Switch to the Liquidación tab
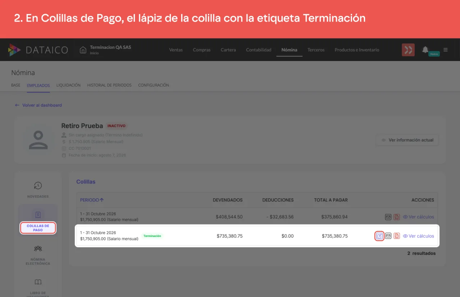Screen dimensions: 460x297 (x=68, y=85)
